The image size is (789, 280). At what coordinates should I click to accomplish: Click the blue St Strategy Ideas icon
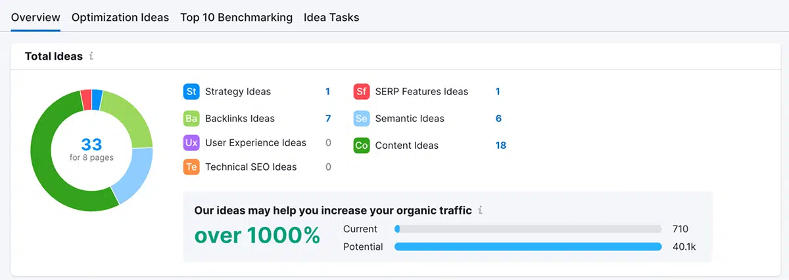coord(191,92)
